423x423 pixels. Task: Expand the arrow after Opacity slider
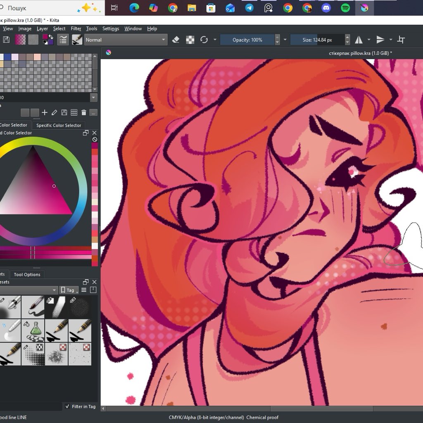285,40
